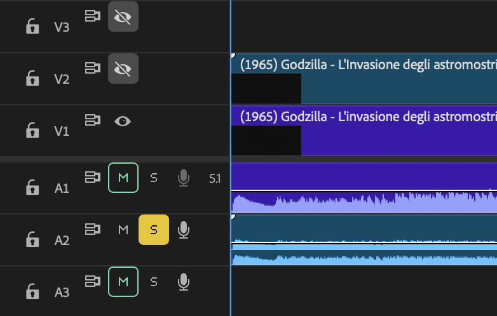The image size is (497, 316).
Task: Toggle the lock on track V2
Action: tap(32, 79)
